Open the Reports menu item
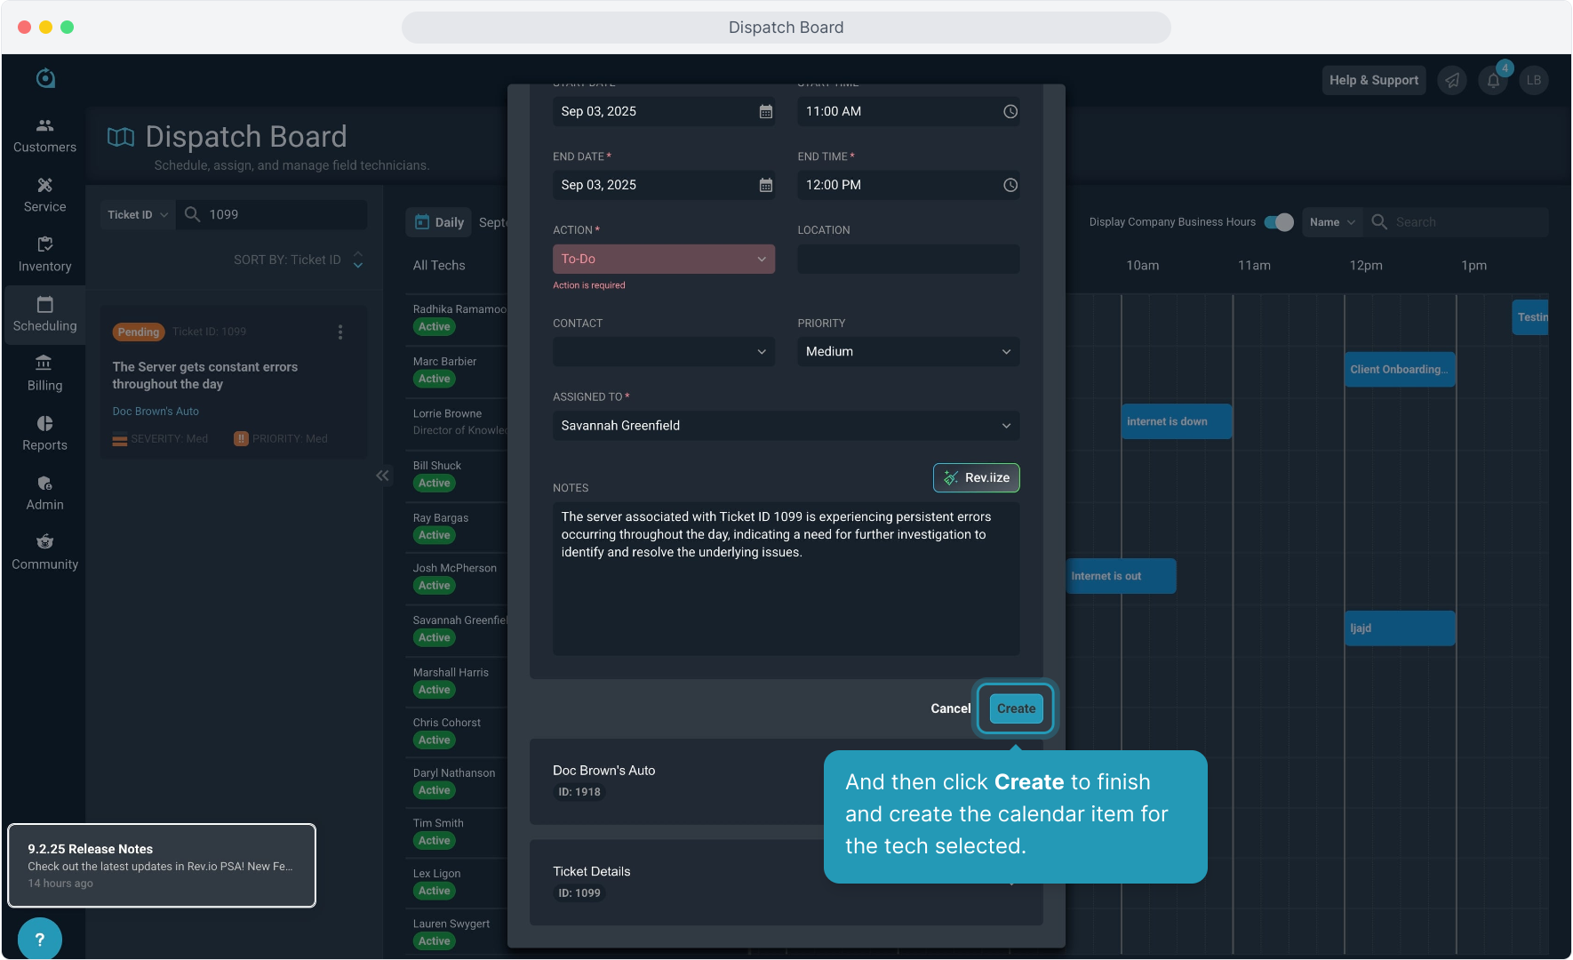The height and width of the screenshot is (960, 1573). coord(44,433)
